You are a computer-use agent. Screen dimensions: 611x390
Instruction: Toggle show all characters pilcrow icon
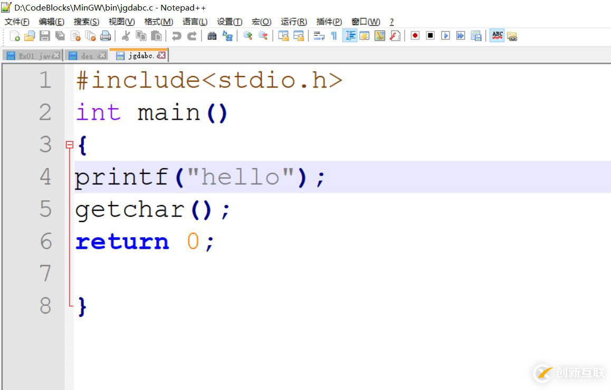pyautogui.click(x=334, y=36)
